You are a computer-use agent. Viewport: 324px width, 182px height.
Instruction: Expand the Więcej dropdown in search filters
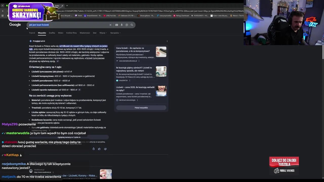[x=103, y=33]
